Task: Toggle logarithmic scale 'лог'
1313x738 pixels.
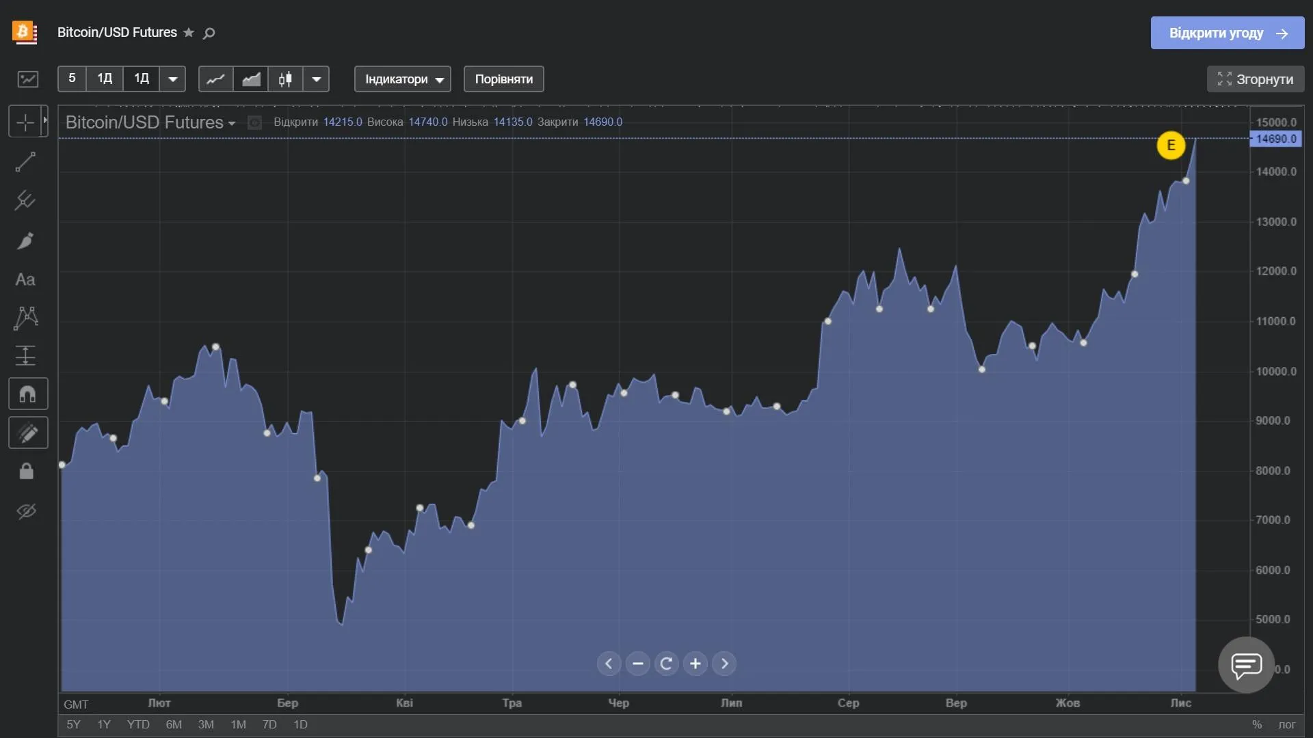Action: (1286, 724)
